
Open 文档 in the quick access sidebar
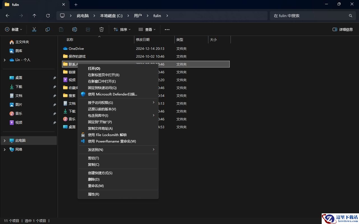coord(16,95)
